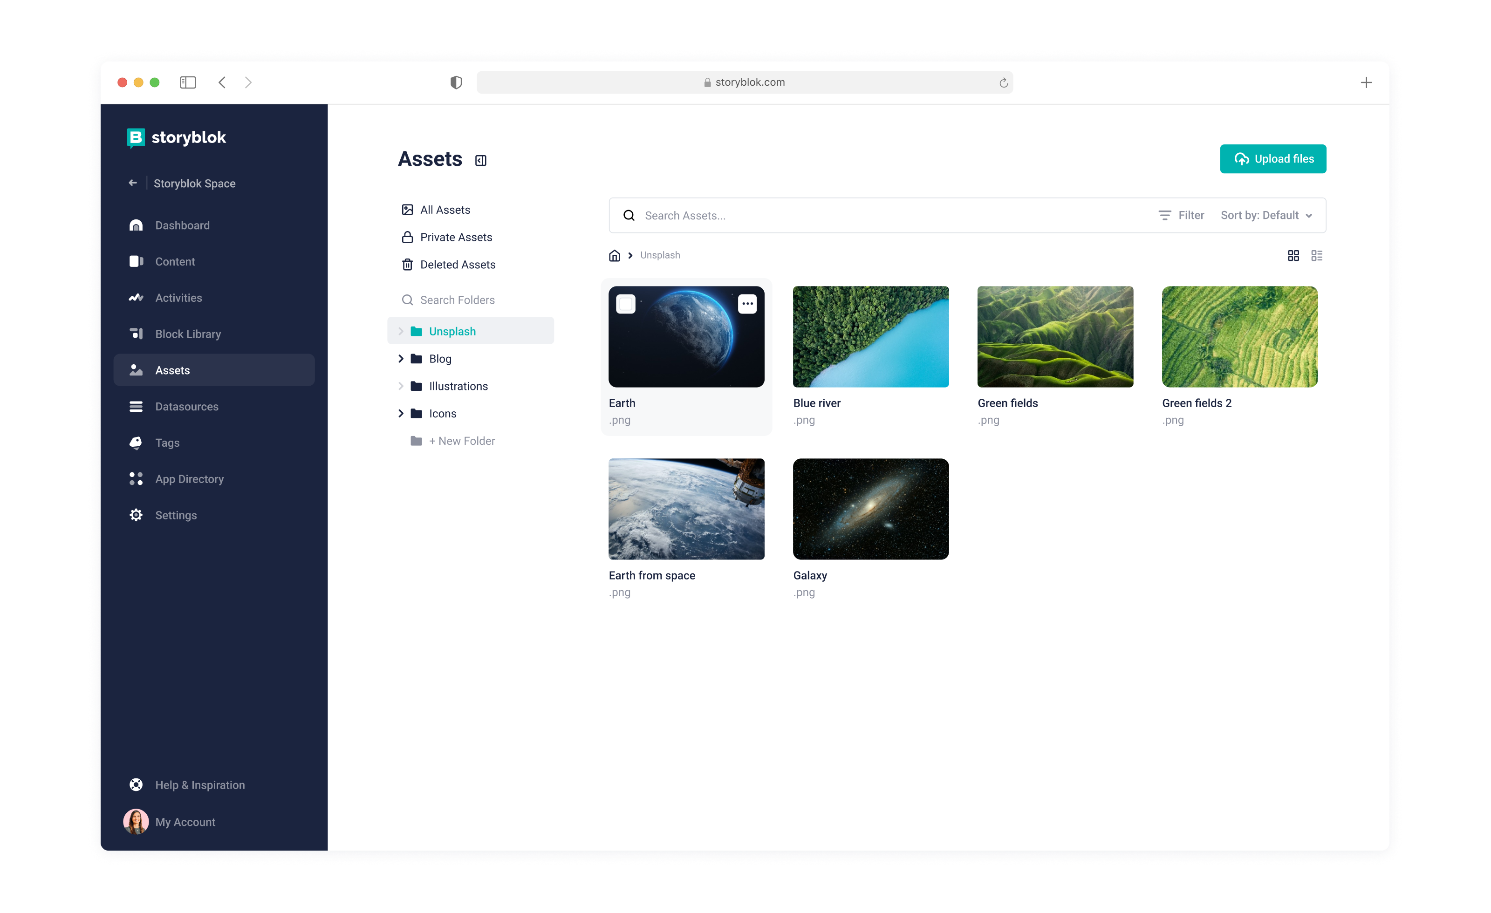
Task: Click the Unsplash breadcrumb
Action: click(660, 255)
